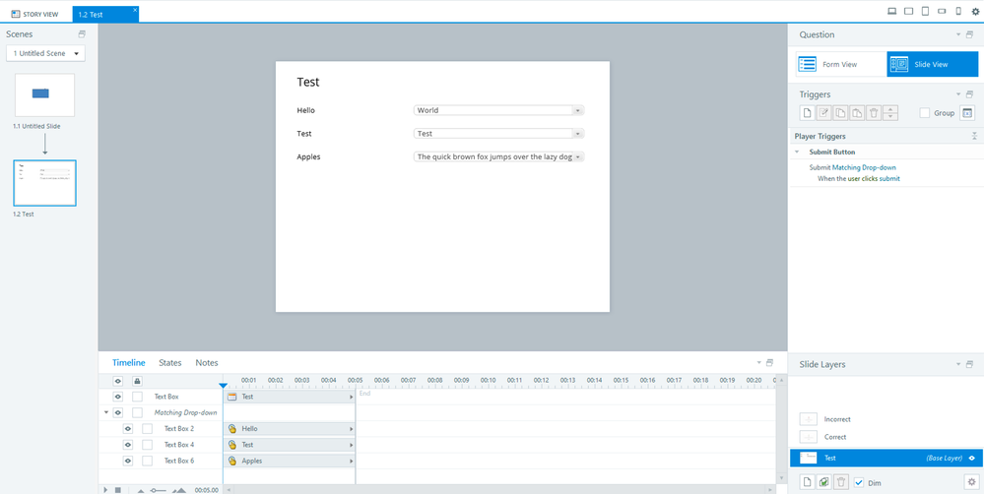Switch to the States tab
This screenshot has height=494, width=984.
pyautogui.click(x=170, y=363)
